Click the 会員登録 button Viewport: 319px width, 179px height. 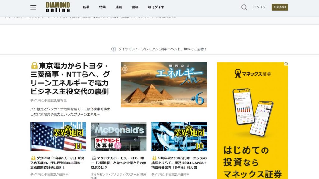280,7
